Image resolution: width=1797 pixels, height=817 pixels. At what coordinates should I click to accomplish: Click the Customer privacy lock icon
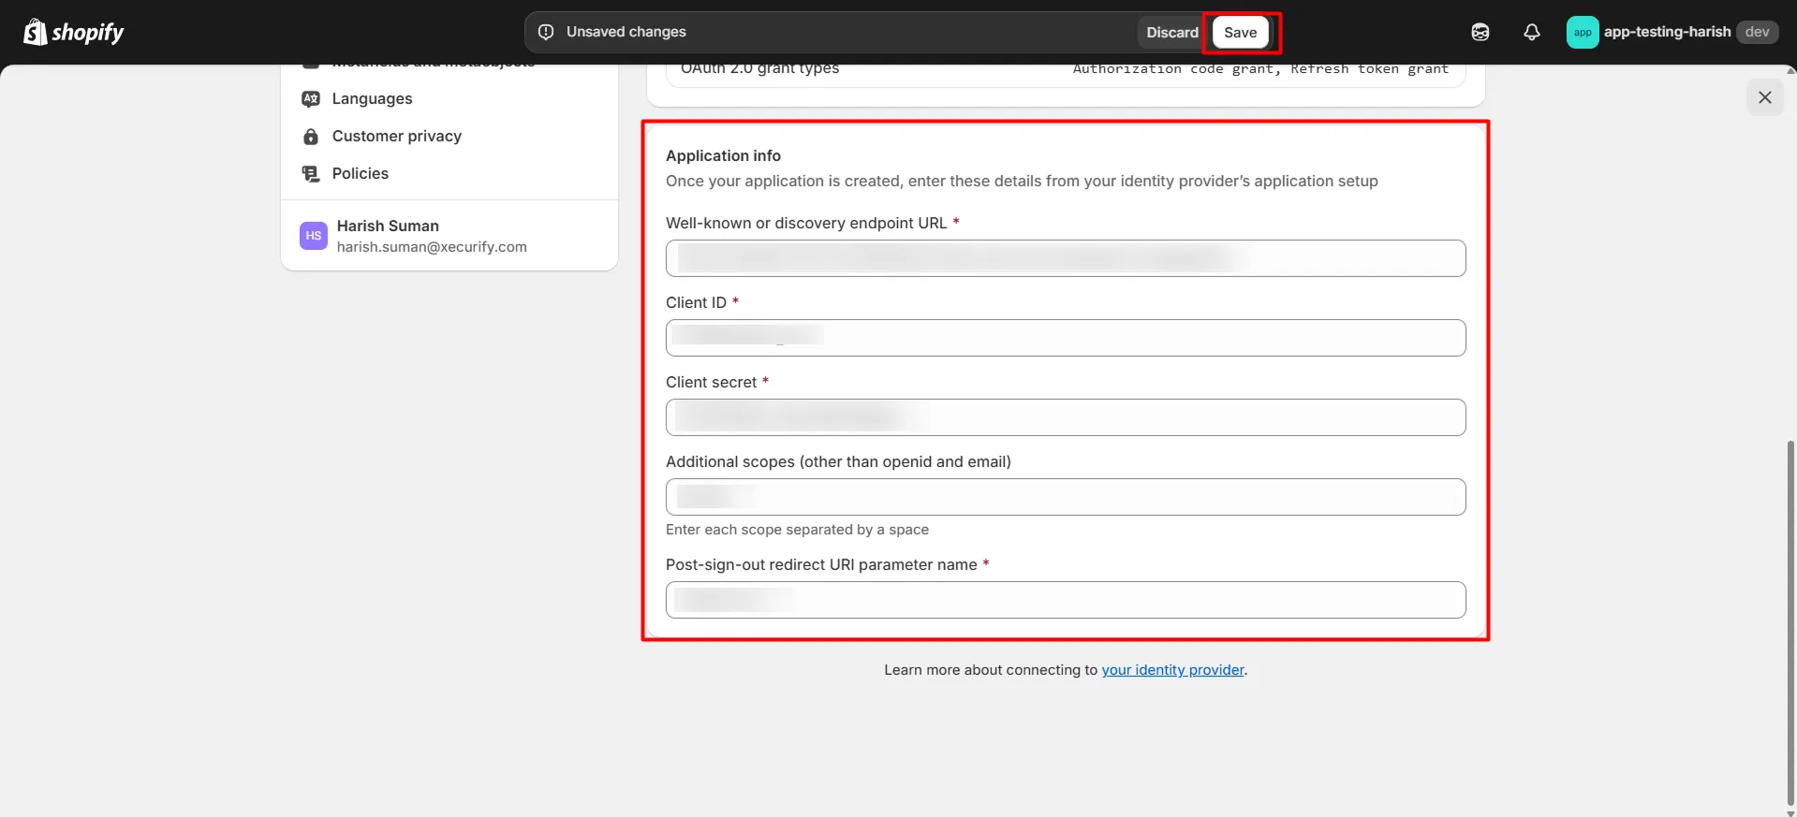[x=311, y=136]
